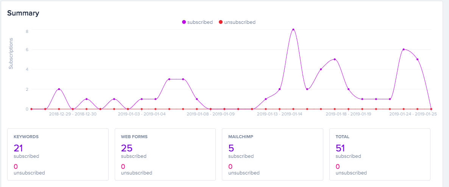Screen dimensions: 449x187
Task: Select the data point at 6 subscriptions
Action: 404,49
